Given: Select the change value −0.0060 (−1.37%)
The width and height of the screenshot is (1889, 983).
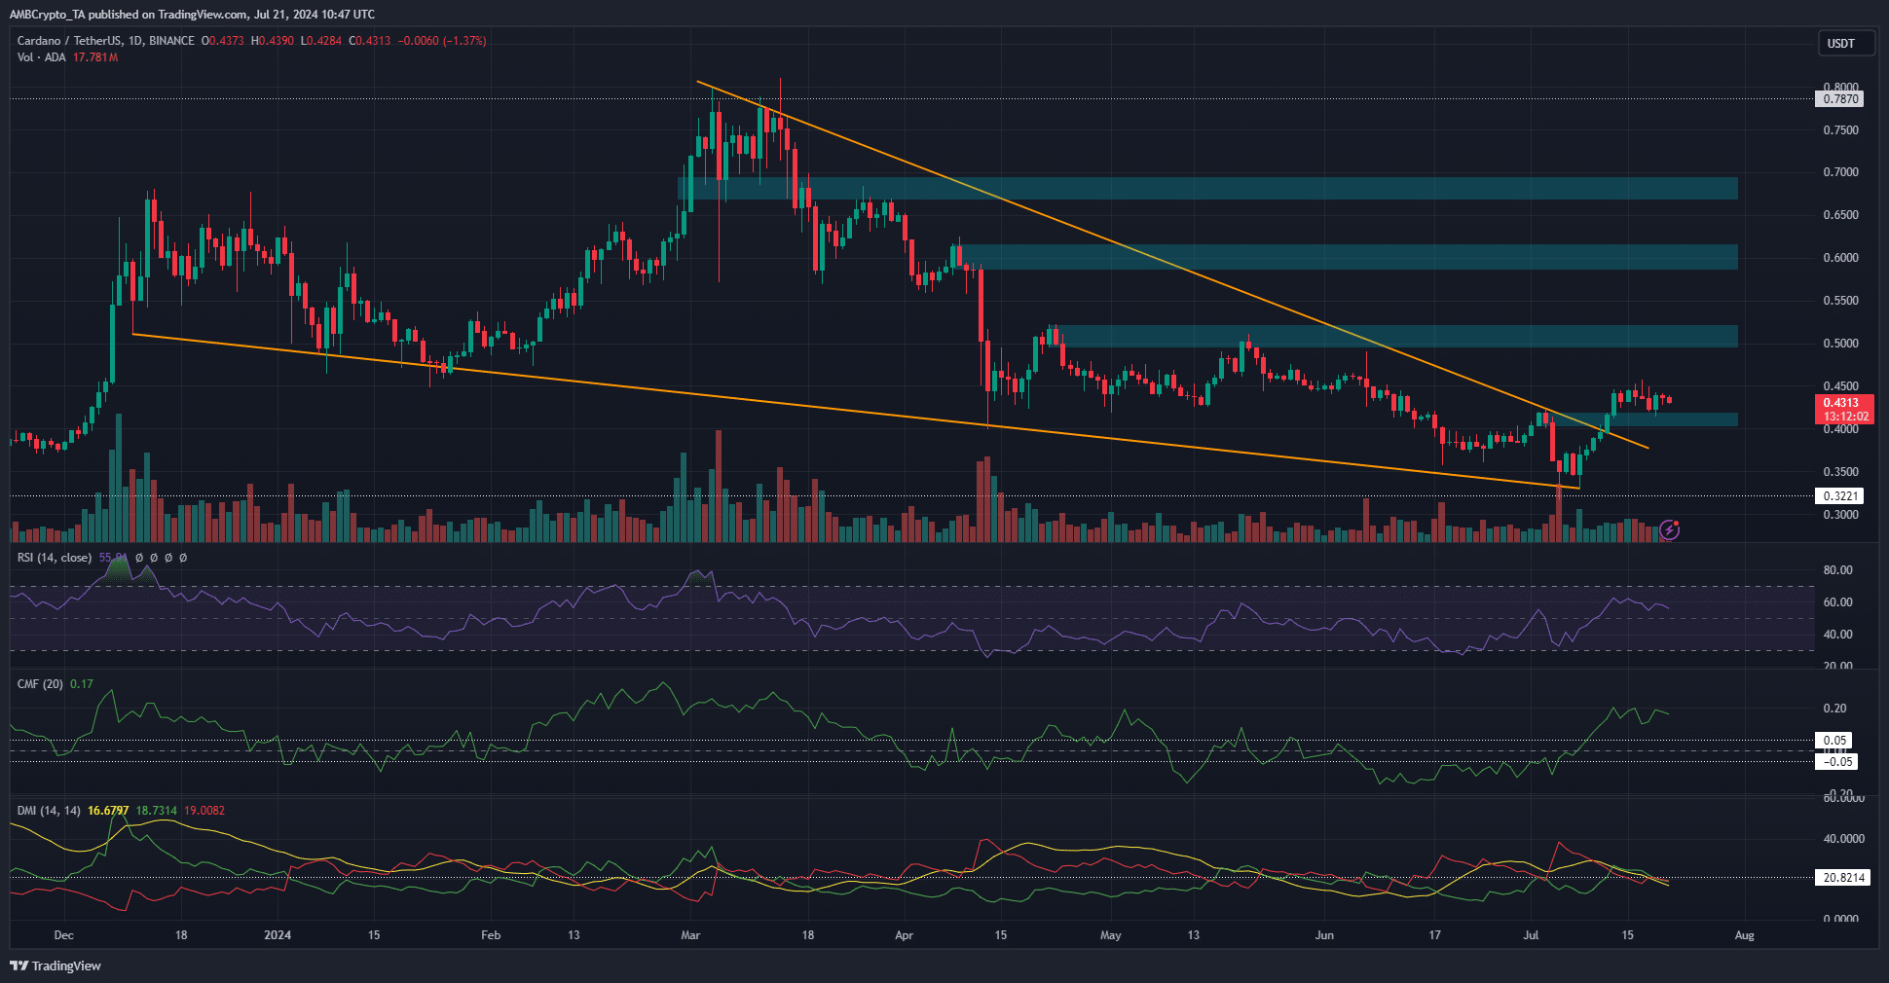Looking at the screenshot, I should [x=442, y=41].
